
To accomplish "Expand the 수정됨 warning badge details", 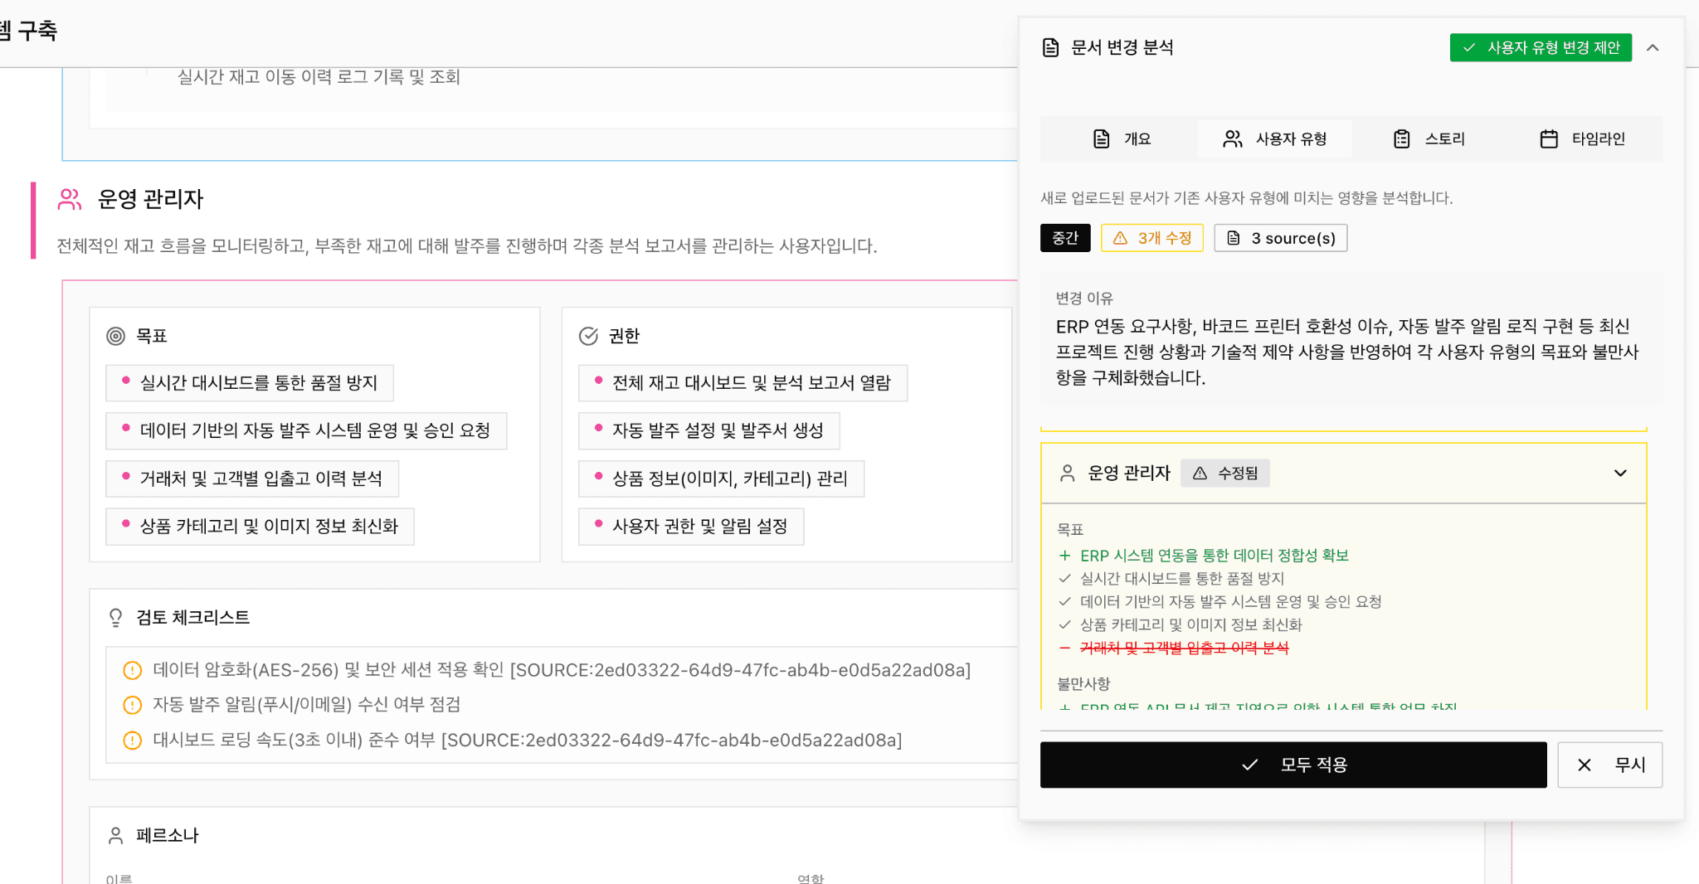I will click(1225, 473).
